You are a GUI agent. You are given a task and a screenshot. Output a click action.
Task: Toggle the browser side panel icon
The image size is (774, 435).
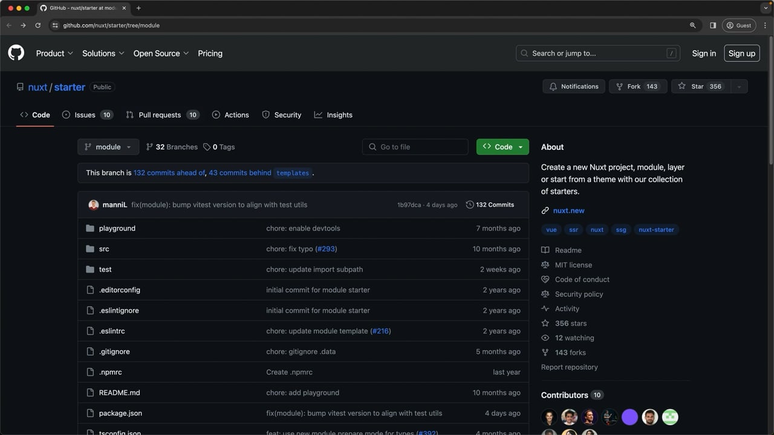point(713,25)
